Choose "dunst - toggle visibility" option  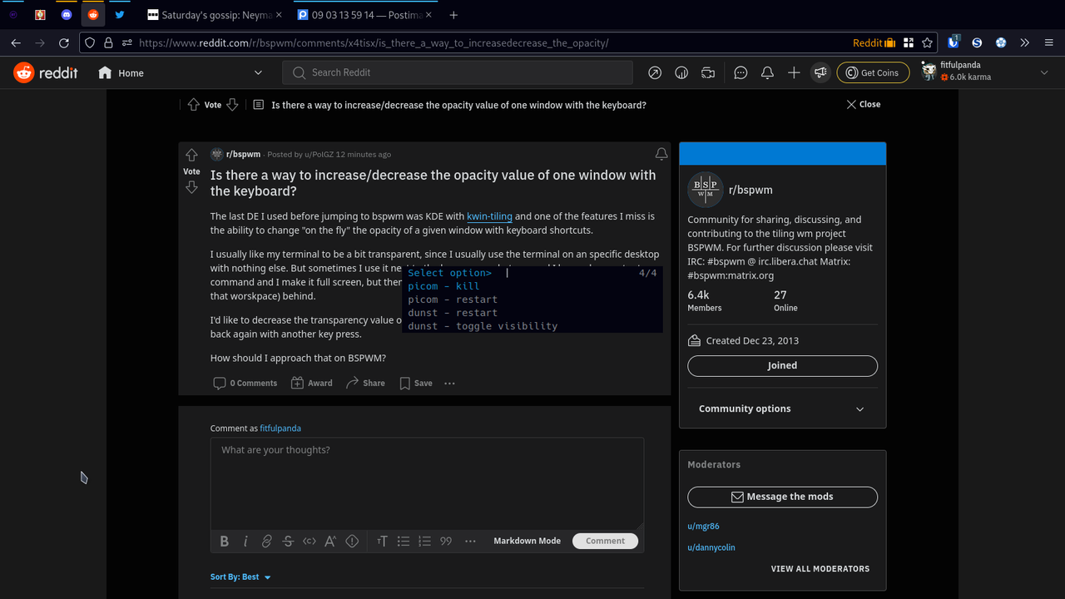point(532,326)
